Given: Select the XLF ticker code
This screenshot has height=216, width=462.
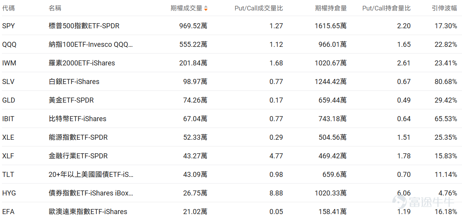Looking at the screenshot, I should pos(8,156).
